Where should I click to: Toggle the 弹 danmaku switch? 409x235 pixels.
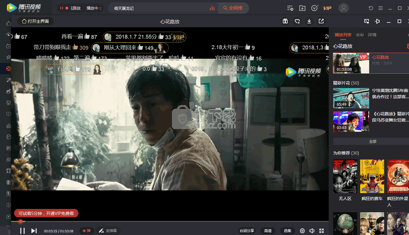pyautogui.click(x=87, y=231)
